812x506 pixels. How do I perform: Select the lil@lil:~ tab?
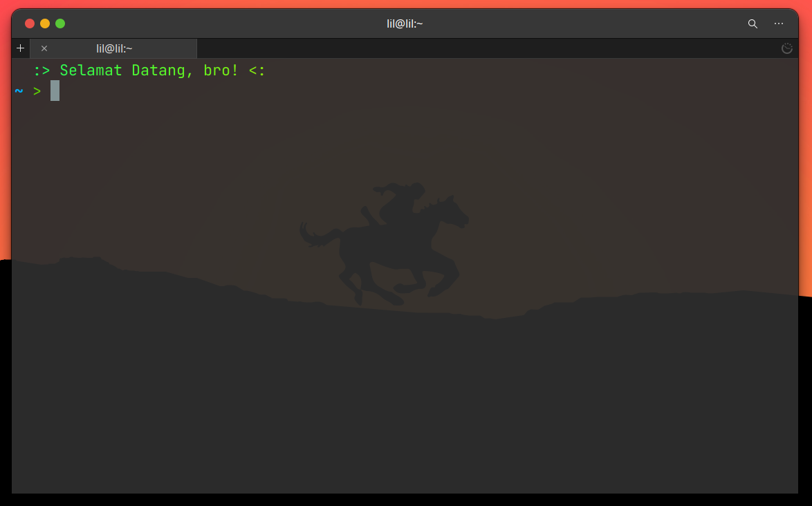(115, 48)
